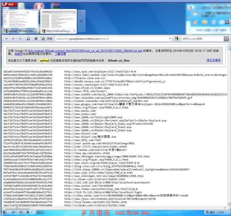This screenshot has width=231, height=216.
Task: Select the http://www.bfys8.cn/index.aspx line
Action: coord(87,88)
